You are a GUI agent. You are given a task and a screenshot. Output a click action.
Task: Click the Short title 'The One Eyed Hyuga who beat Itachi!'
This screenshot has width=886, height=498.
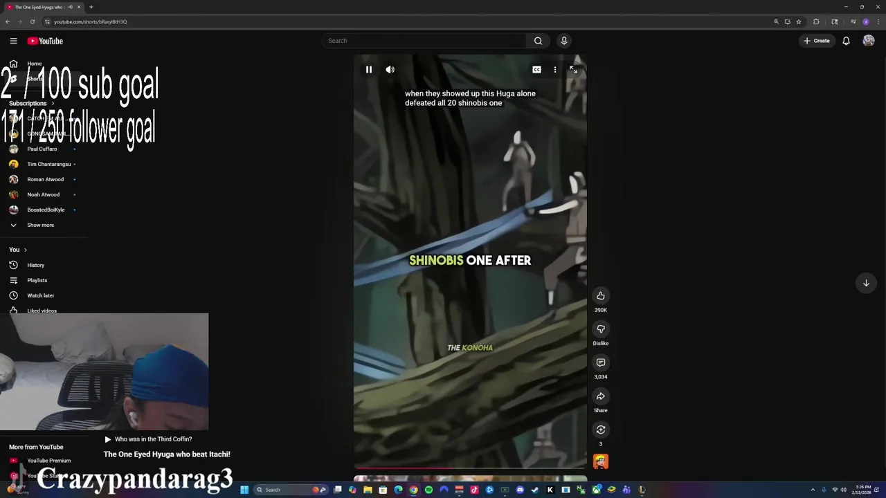(167, 454)
